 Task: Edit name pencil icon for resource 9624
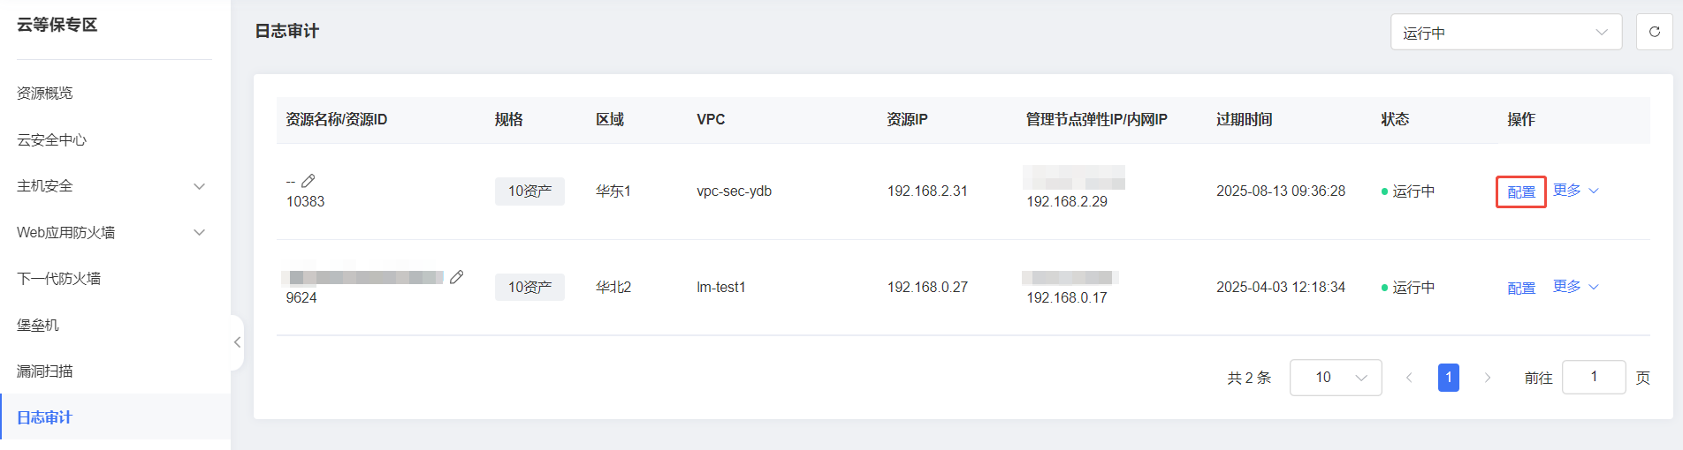(x=457, y=277)
